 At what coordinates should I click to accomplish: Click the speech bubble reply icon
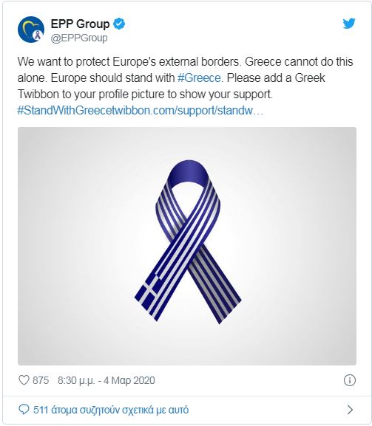click(x=24, y=410)
